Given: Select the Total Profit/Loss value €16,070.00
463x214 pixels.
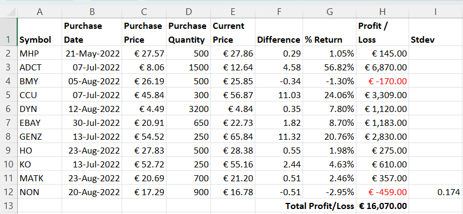Looking at the screenshot, I should tap(383, 206).
